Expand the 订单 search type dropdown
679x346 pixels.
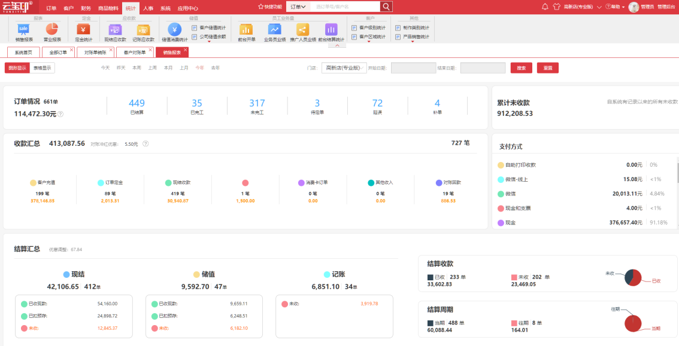[298, 7]
